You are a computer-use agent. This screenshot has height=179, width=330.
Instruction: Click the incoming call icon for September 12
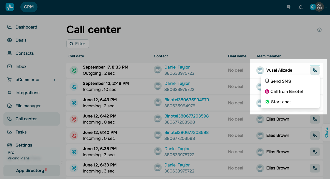point(73,86)
